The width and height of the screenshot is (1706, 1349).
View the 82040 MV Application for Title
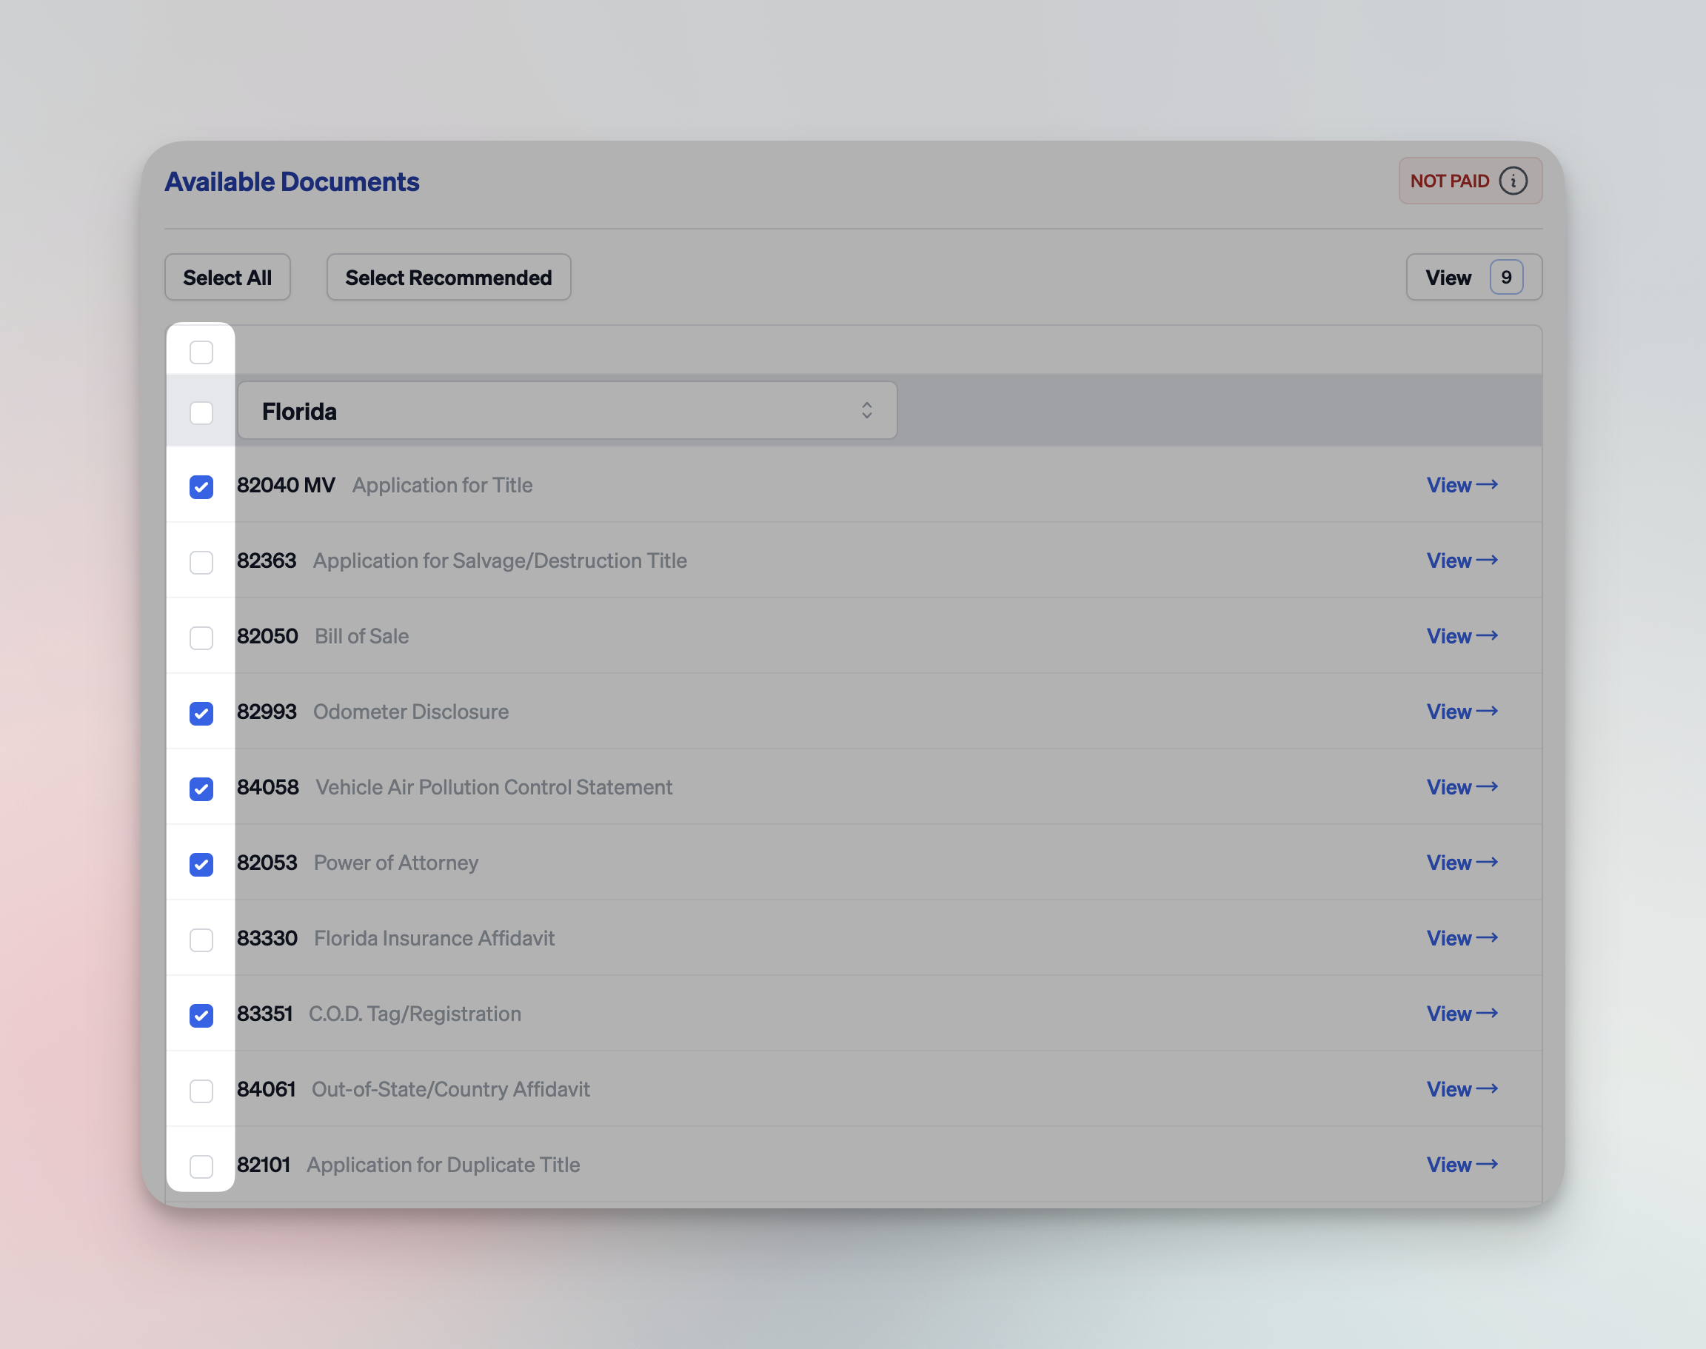pyautogui.click(x=1462, y=485)
